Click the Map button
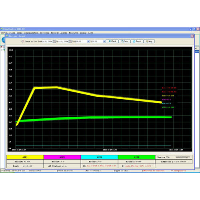The height and width of the screenshot is (200, 200). [x=149, y=41]
